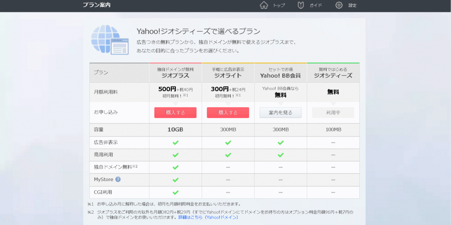Click the 500円 monthly price
The height and width of the screenshot is (225, 451).
click(x=167, y=89)
